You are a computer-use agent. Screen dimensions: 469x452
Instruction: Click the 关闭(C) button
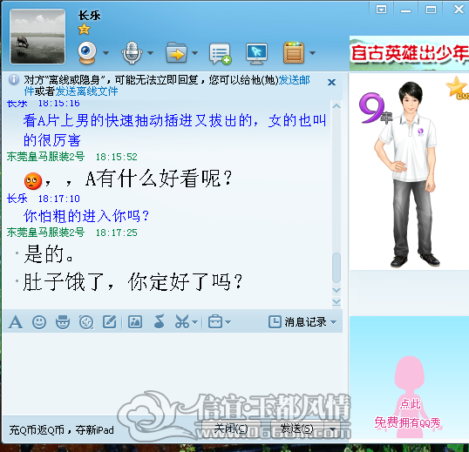[x=231, y=429]
